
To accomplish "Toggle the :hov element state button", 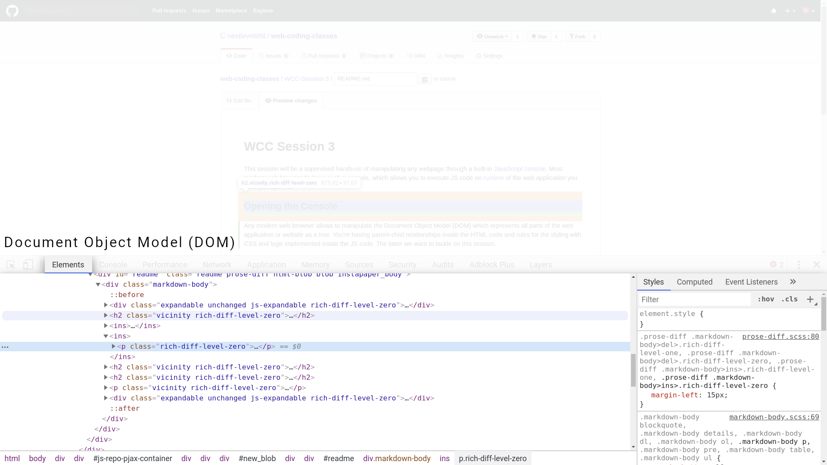I will click(765, 299).
